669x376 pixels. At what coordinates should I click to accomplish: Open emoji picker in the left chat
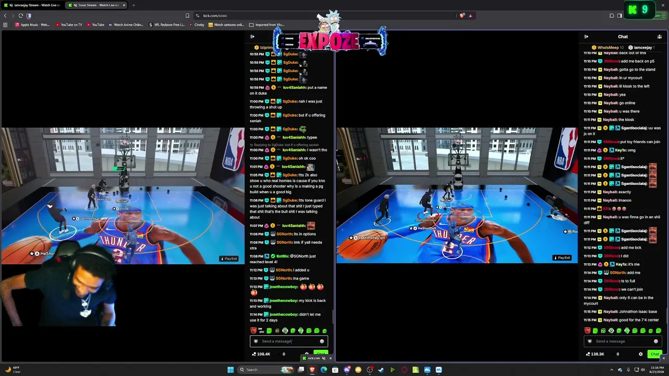coord(322,341)
